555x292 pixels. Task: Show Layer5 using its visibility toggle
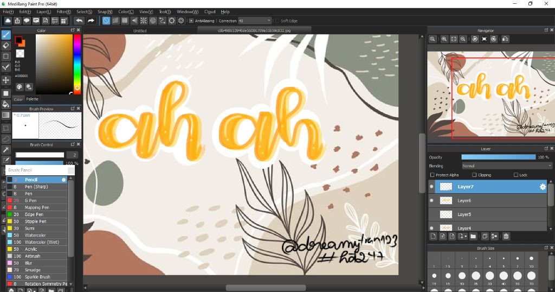431,214
